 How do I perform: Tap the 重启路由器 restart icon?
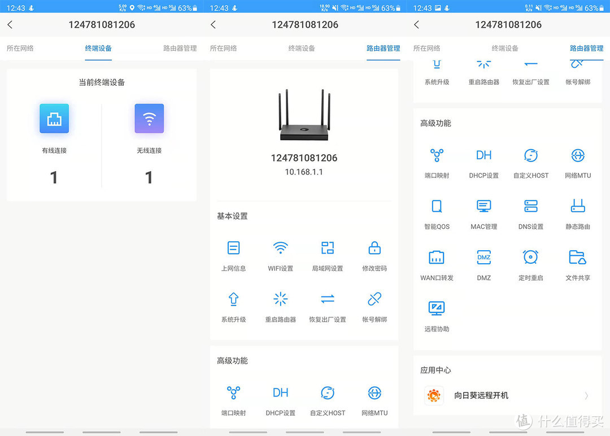(x=280, y=299)
